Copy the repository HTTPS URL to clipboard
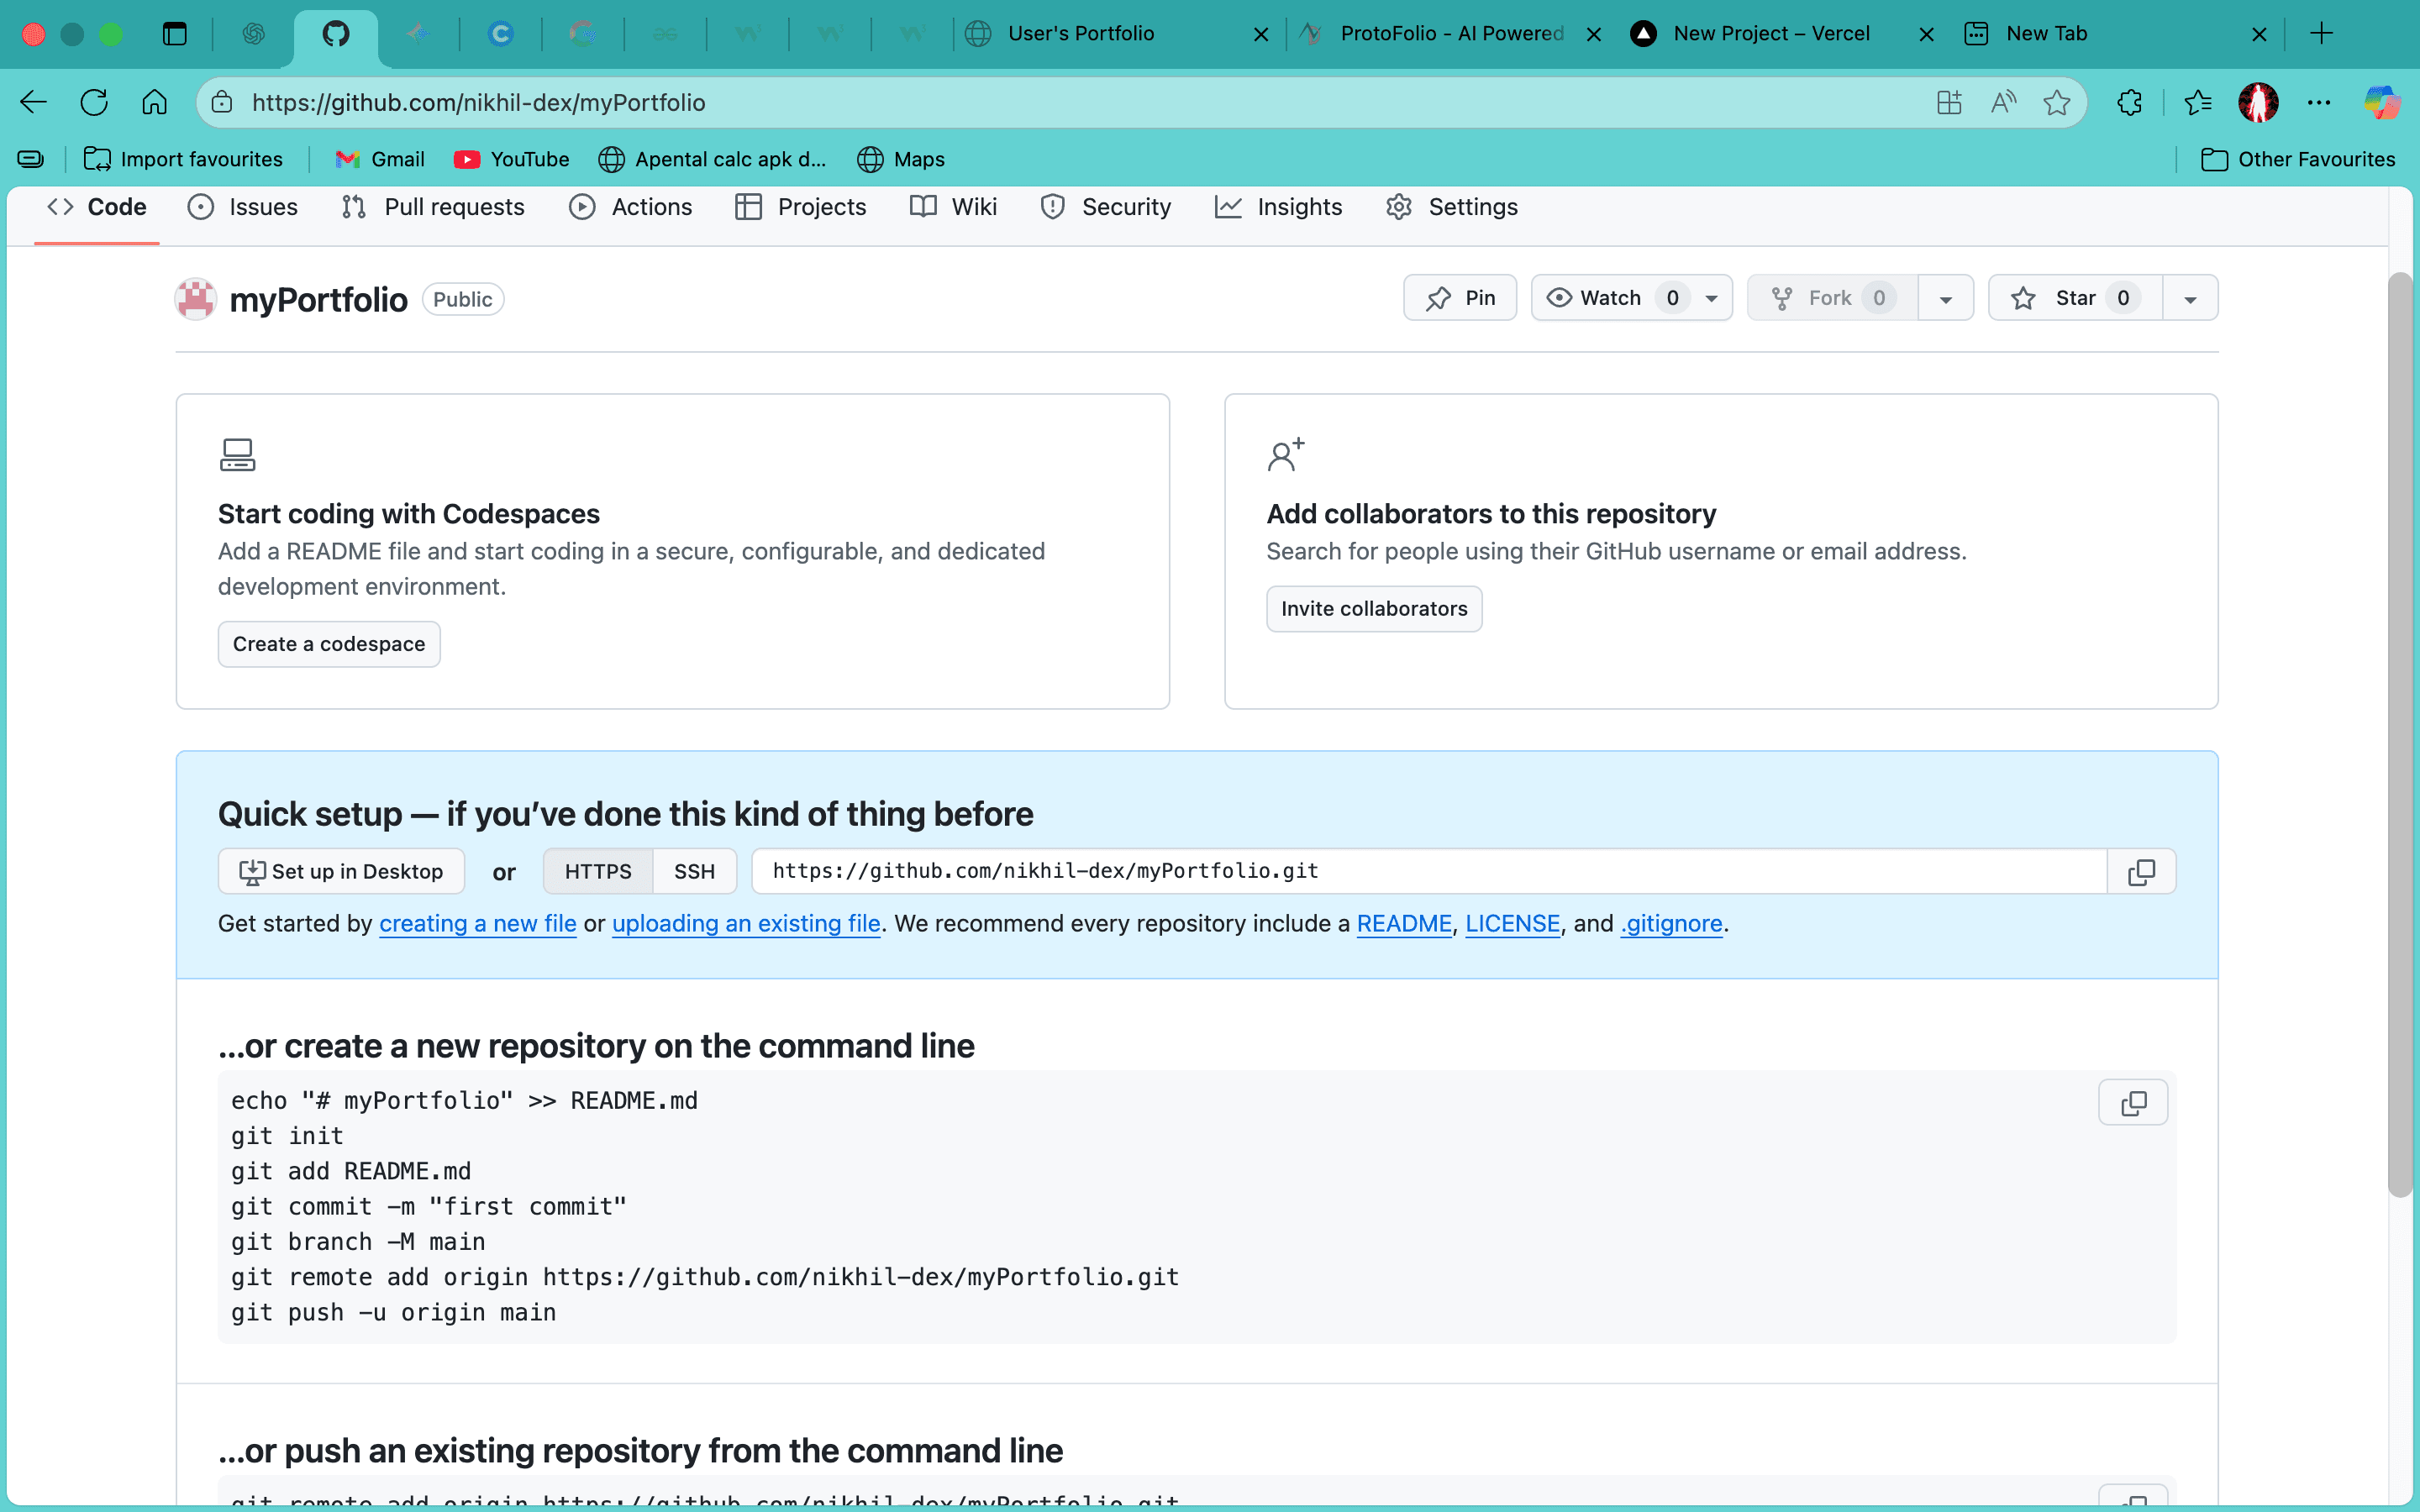The width and height of the screenshot is (2420, 1512). pyautogui.click(x=2141, y=872)
